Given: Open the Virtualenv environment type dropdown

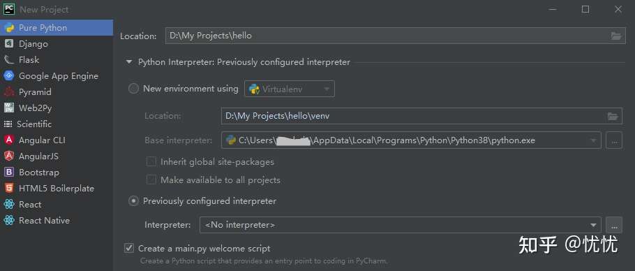Looking at the screenshot, I should pos(290,89).
